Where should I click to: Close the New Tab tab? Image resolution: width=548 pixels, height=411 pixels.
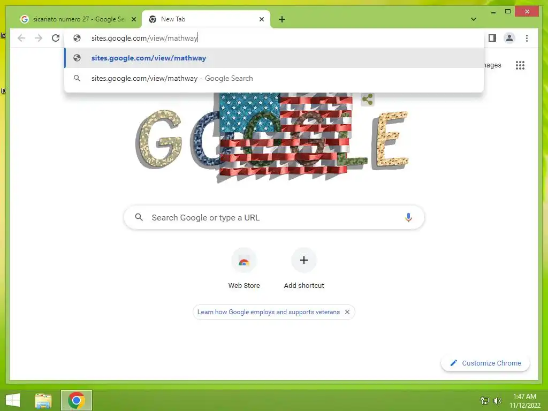[x=261, y=20]
